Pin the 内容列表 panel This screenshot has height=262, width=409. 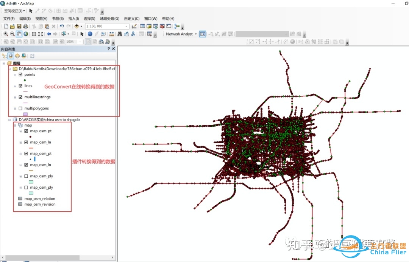pos(109,49)
